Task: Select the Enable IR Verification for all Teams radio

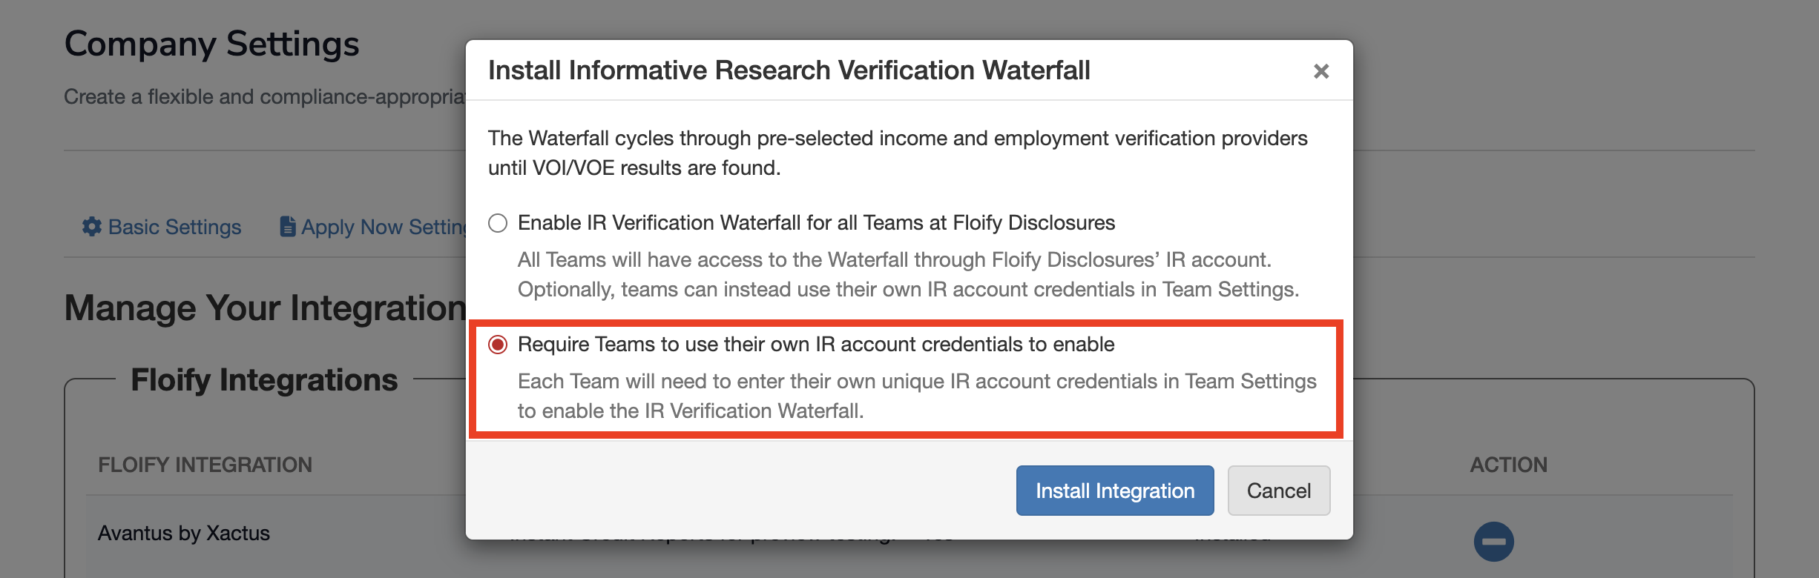Action: click(x=498, y=223)
